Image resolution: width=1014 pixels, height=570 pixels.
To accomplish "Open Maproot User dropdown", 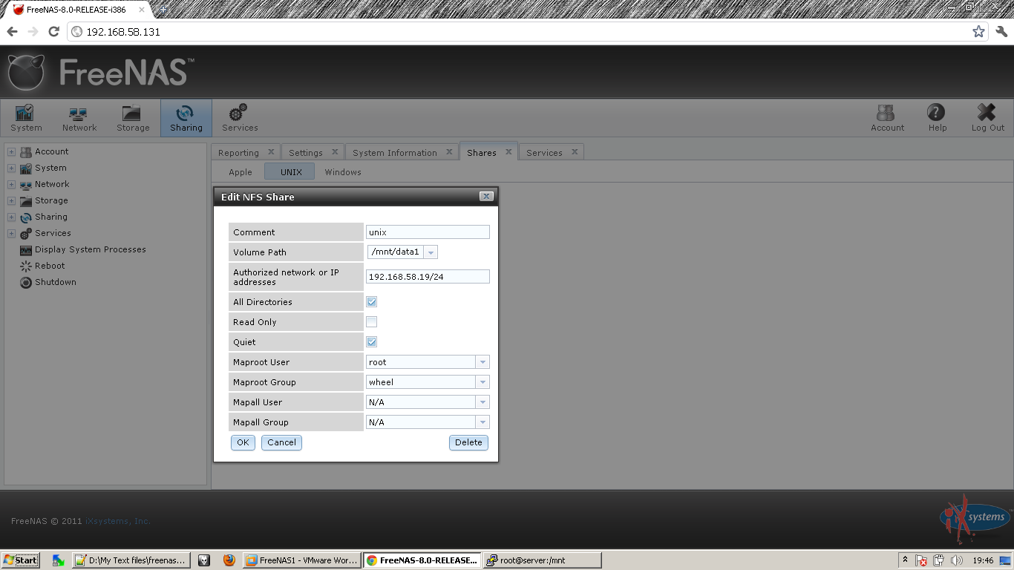I will [483, 362].
